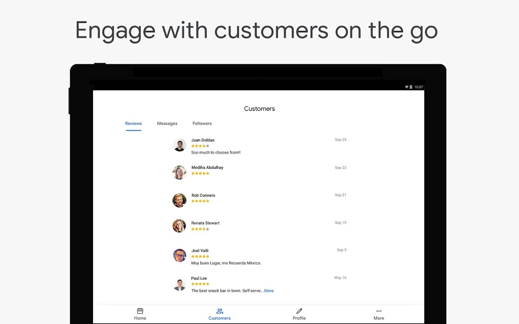Tap the five-star rating under Juan Doldan
The image size is (519, 324).
coord(200,146)
